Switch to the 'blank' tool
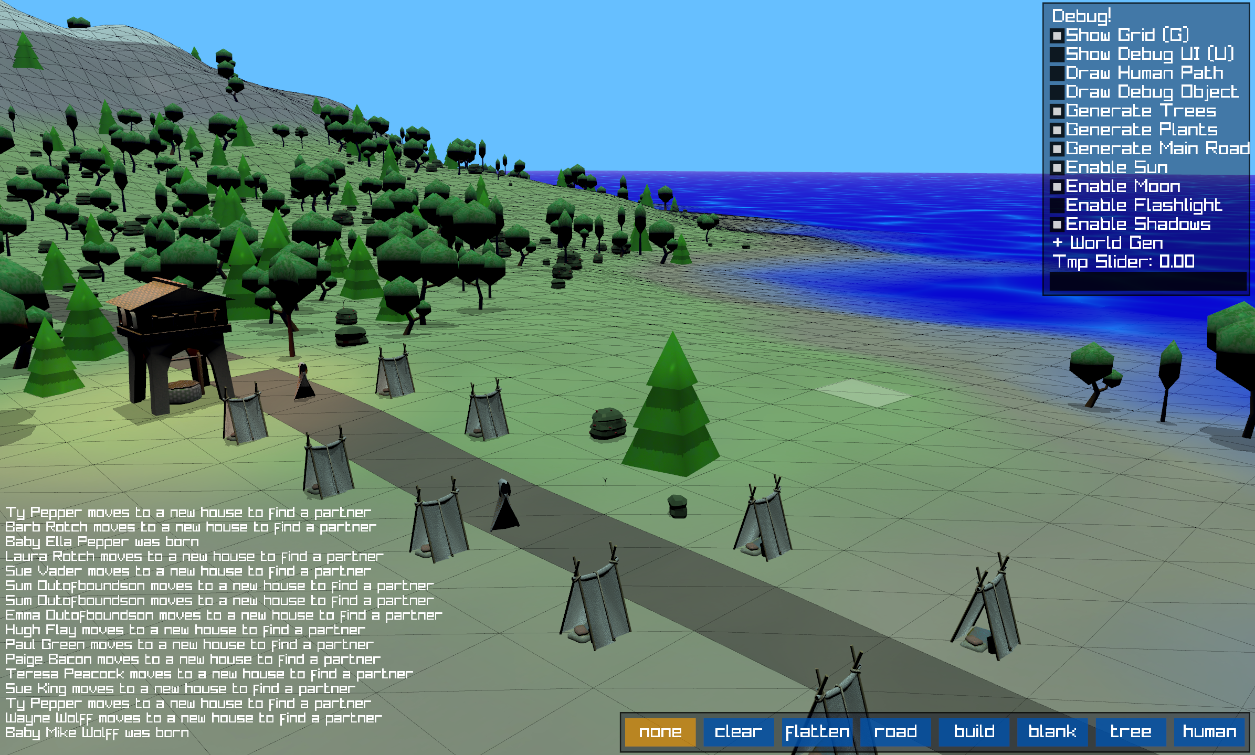 point(1052,732)
